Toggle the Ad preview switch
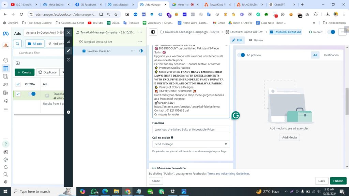Image resolution: width=349 pixels, height=196 pixels. (241, 55)
